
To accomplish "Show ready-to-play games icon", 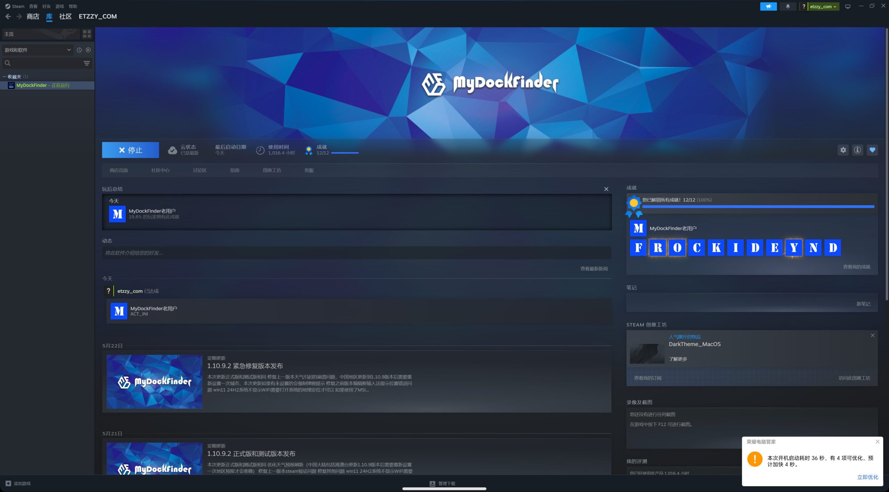I will pos(88,50).
